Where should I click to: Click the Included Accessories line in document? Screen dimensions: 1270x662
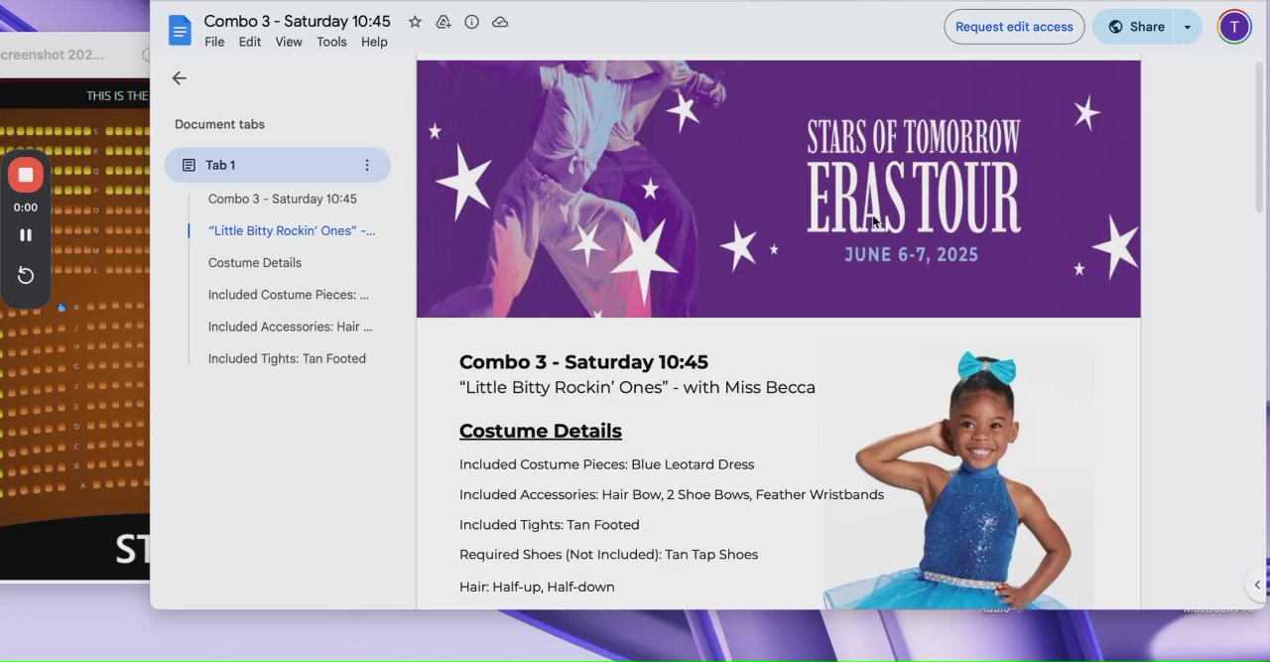[672, 494]
